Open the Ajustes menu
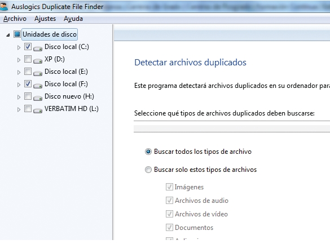Image resolution: width=330 pixels, height=244 pixels. pyautogui.click(x=45, y=19)
